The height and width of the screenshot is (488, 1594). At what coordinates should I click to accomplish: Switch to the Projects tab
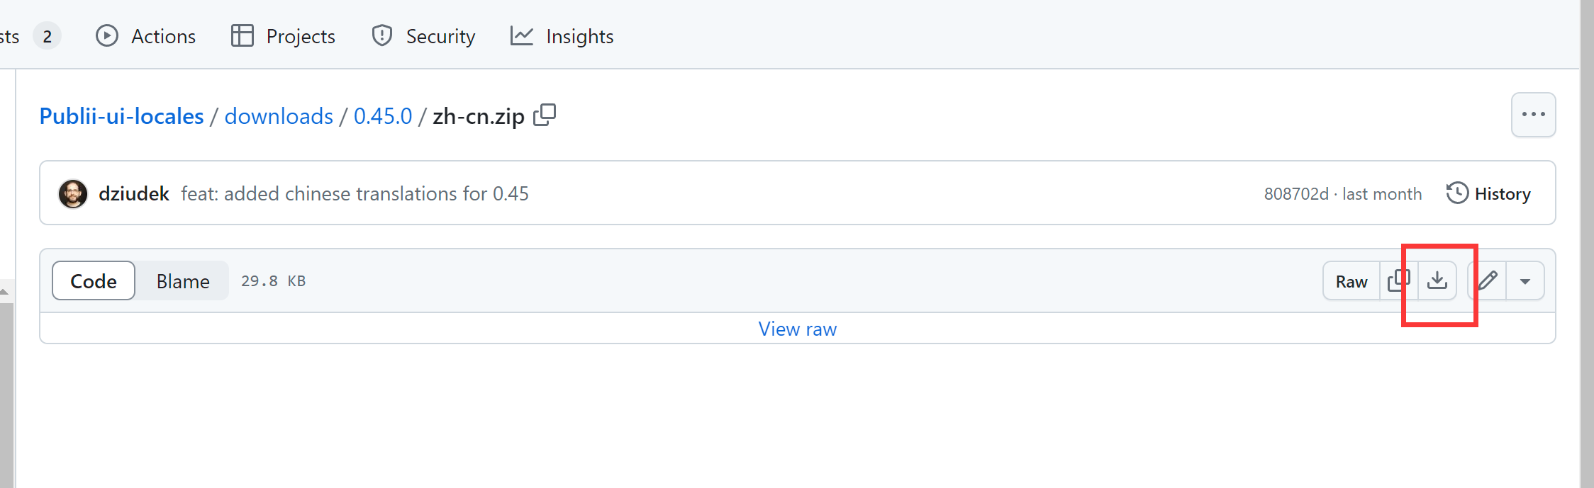[x=283, y=36]
